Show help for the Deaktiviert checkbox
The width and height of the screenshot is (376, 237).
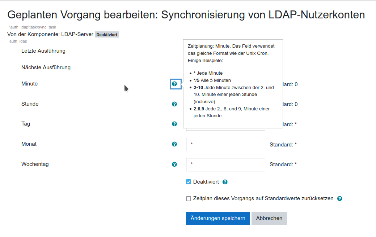point(225,182)
